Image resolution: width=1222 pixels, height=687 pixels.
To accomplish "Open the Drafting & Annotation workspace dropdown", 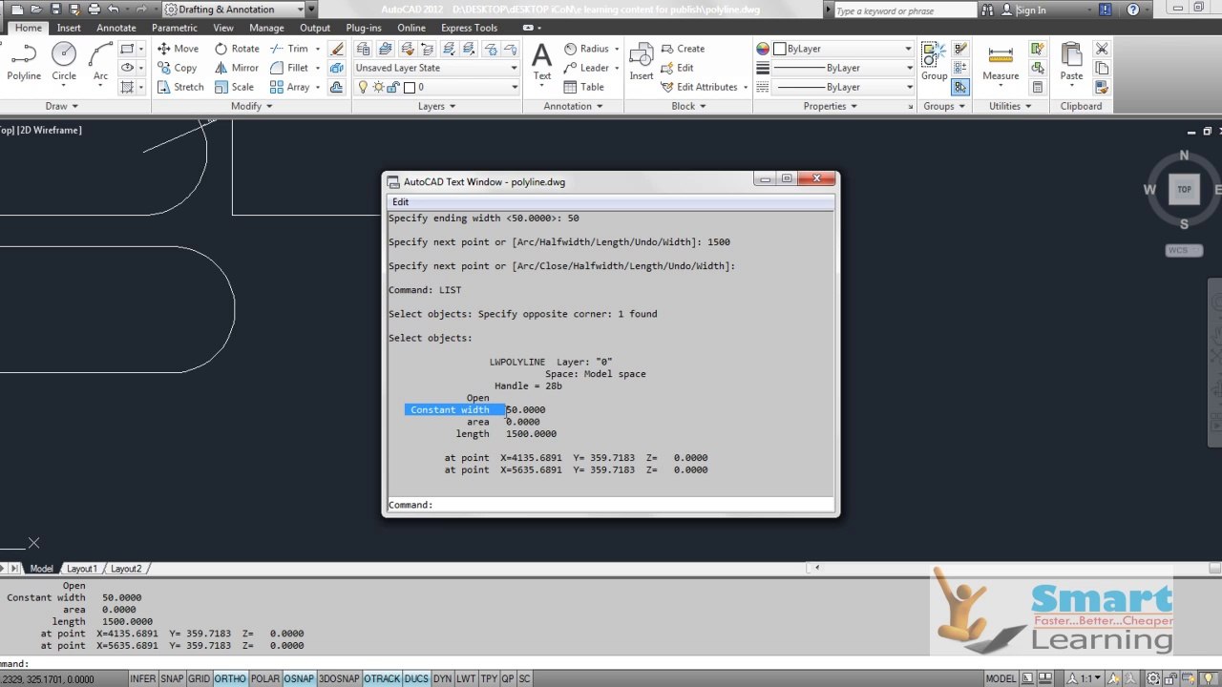I will point(234,10).
